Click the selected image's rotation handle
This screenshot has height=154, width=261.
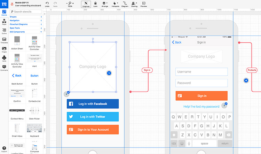(93, 39)
